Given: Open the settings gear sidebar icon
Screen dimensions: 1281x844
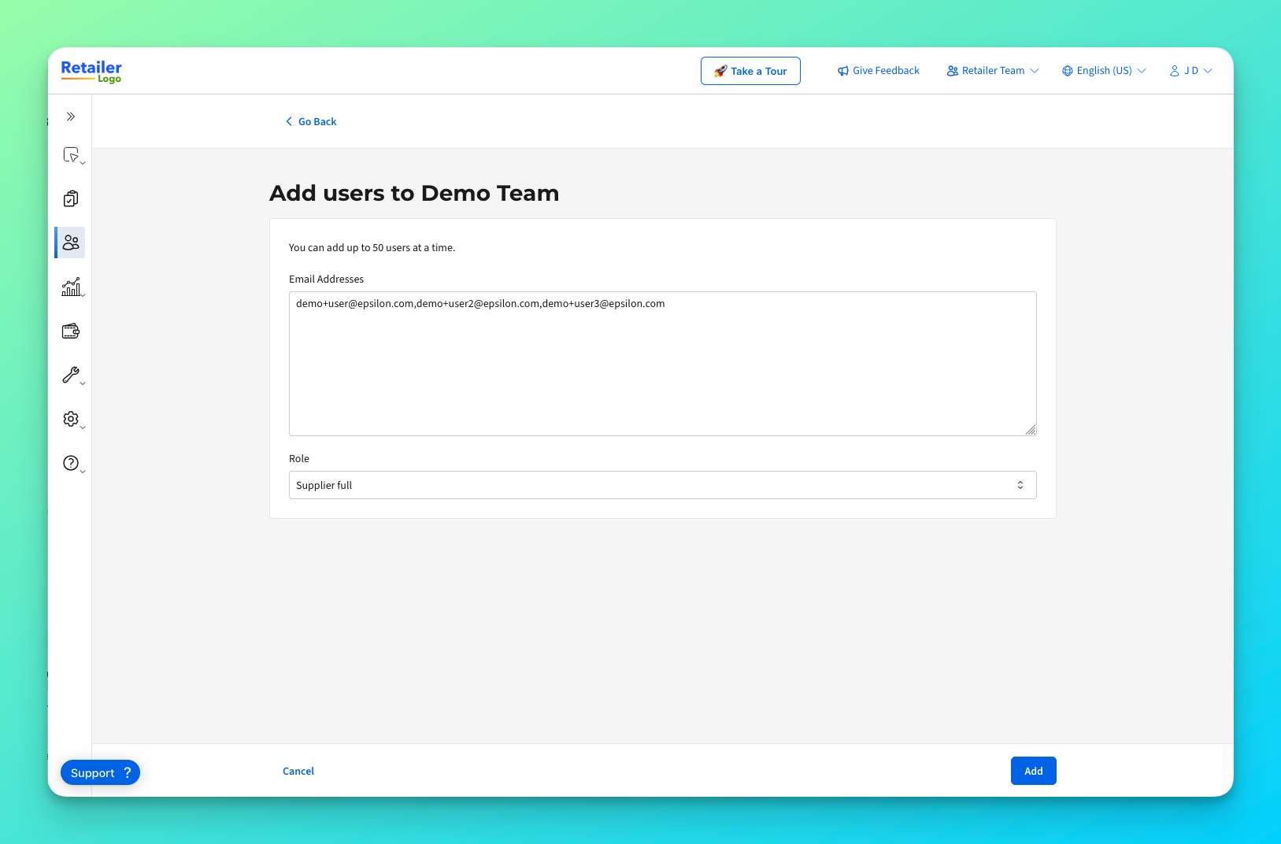Looking at the screenshot, I should [72, 420].
